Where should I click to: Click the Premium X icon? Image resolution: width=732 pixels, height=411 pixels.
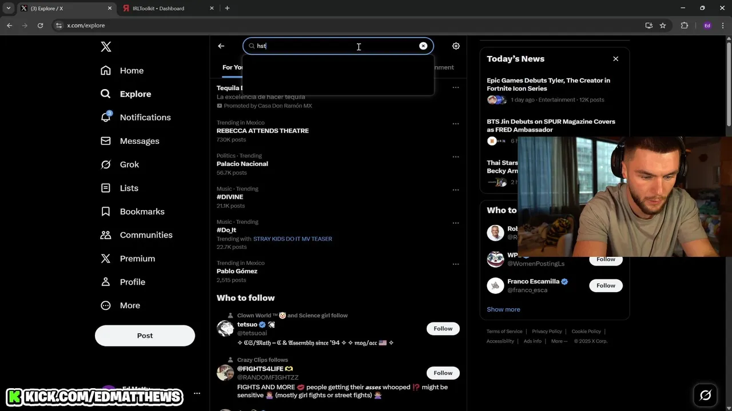(x=106, y=259)
